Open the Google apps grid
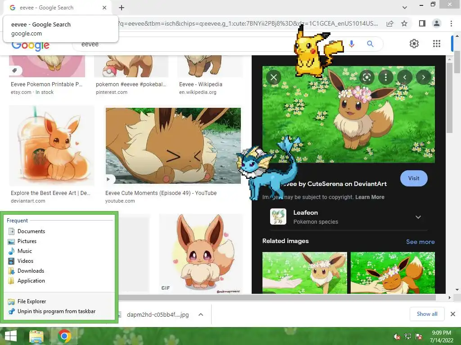461x345 pixels. pos(437,44)
